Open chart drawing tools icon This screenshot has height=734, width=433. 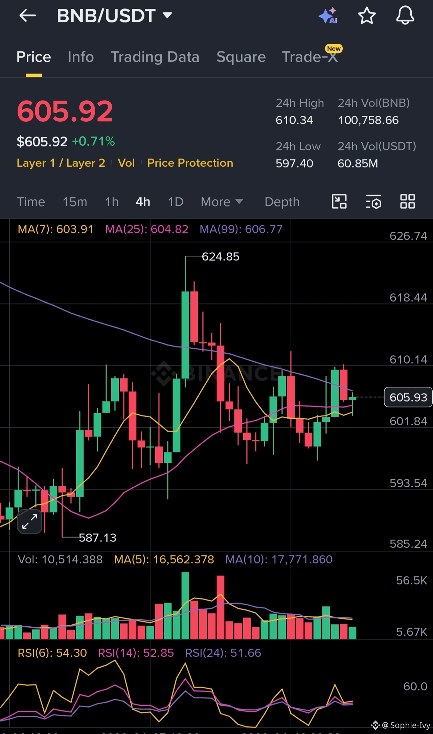coord(339,202)
